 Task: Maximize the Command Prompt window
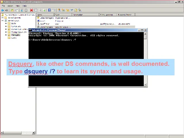[142, 30]
